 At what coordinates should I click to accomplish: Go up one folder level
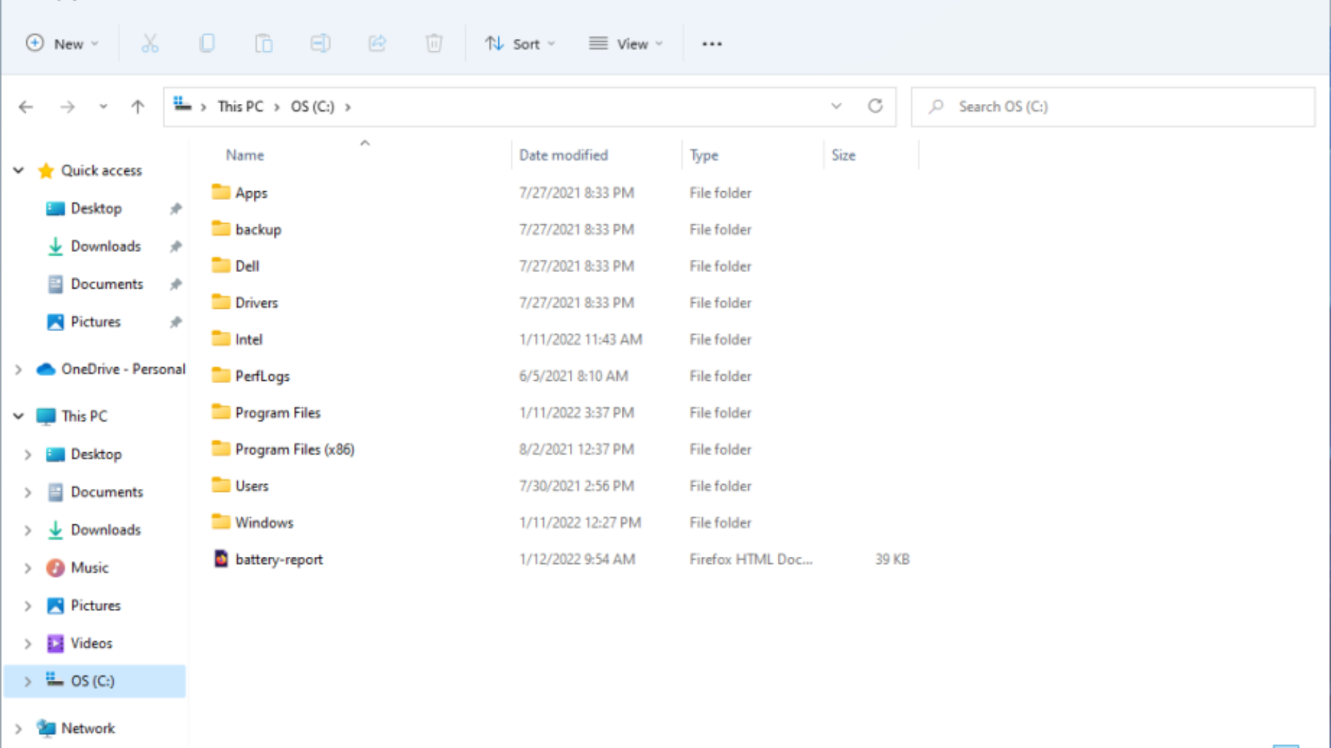138,107
